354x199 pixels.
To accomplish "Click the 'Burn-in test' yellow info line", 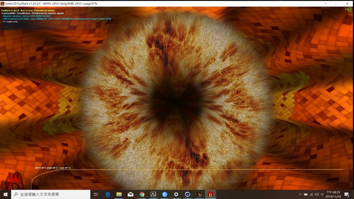I will (x=28, y=11).
